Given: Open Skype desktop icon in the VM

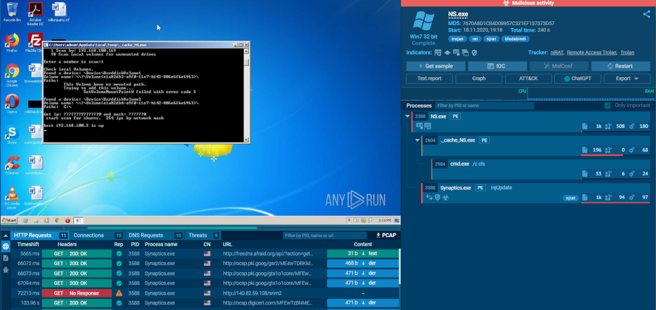Looking at the screenshot, I should [x=11, y=134].
